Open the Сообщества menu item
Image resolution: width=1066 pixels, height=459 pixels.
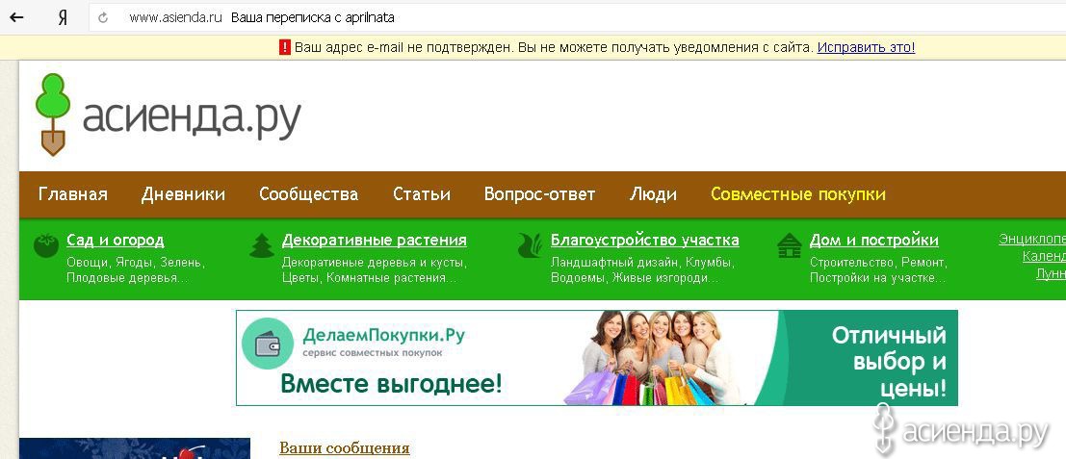309,194
